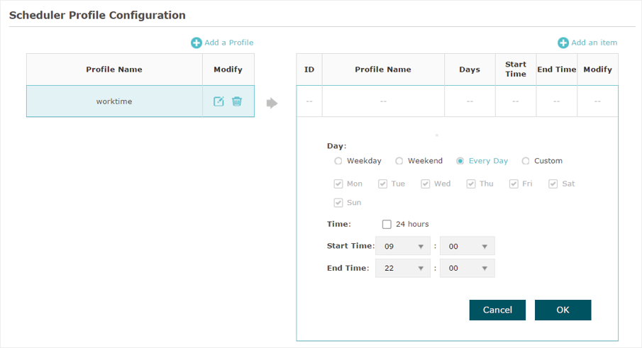Delete the worktime profile
The width and height of the screenshot is (642, 348).
(x=237, y=101)
